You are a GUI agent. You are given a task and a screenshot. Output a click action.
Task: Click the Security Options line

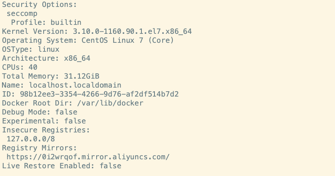point(39,4)
